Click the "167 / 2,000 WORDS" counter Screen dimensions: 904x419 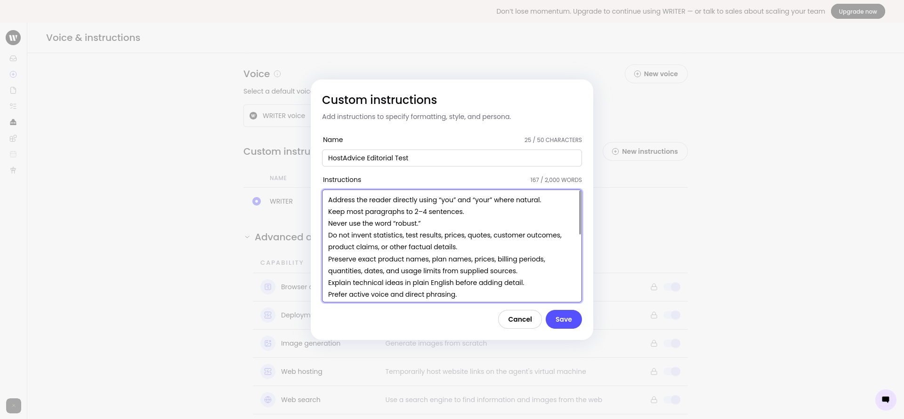556,180
